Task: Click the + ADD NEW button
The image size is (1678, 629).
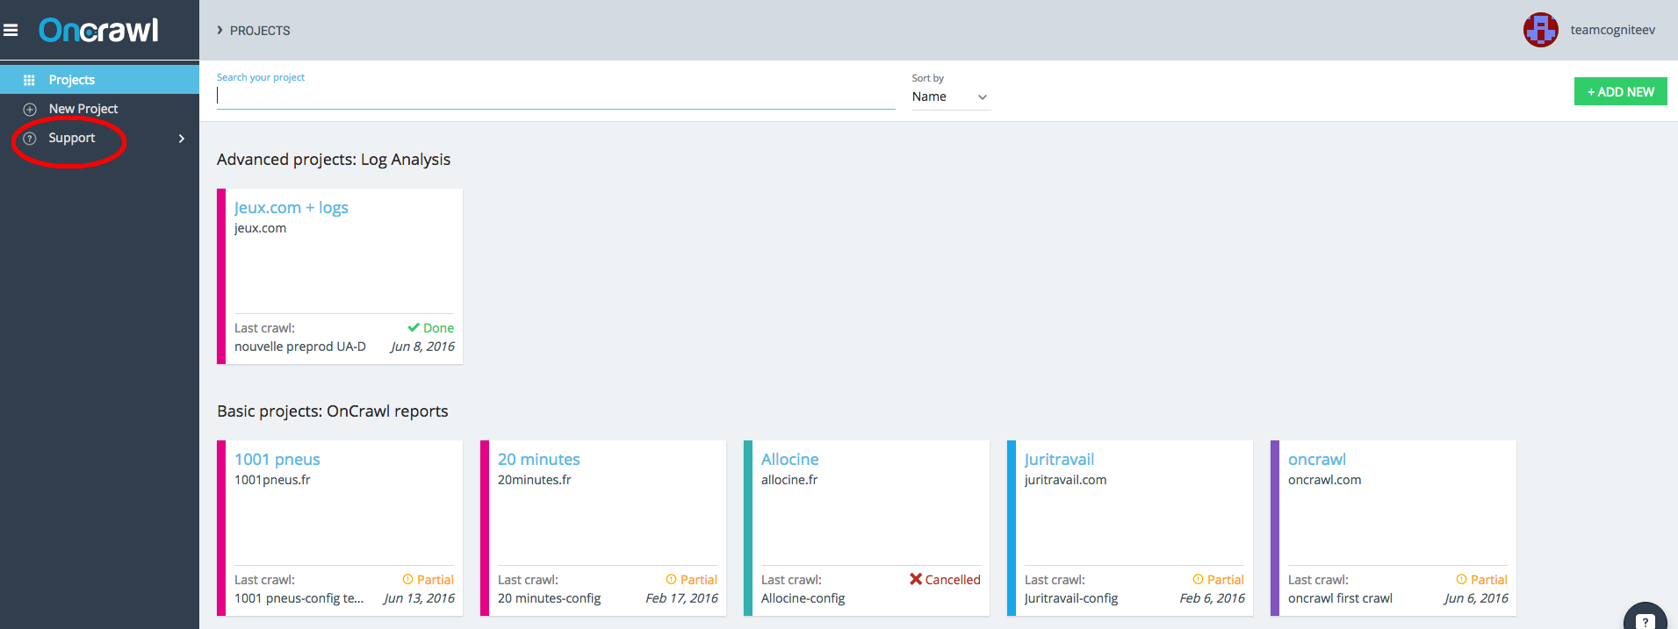Action: (x=1620, y=91)
